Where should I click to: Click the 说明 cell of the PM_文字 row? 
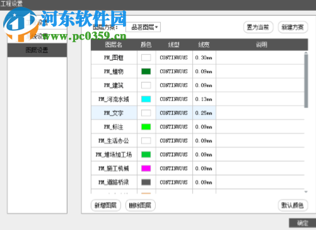point(260,113)
